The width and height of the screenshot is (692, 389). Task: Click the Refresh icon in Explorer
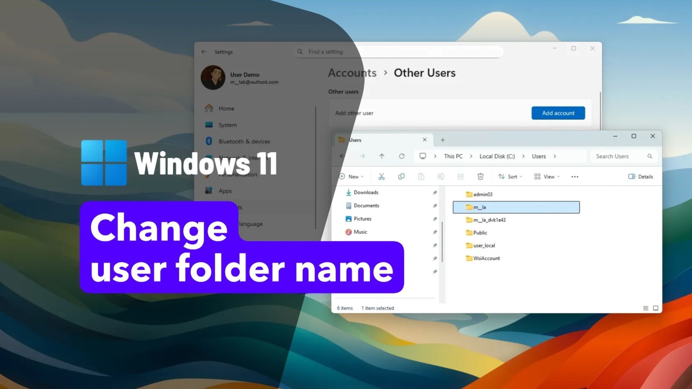[402, 156]
